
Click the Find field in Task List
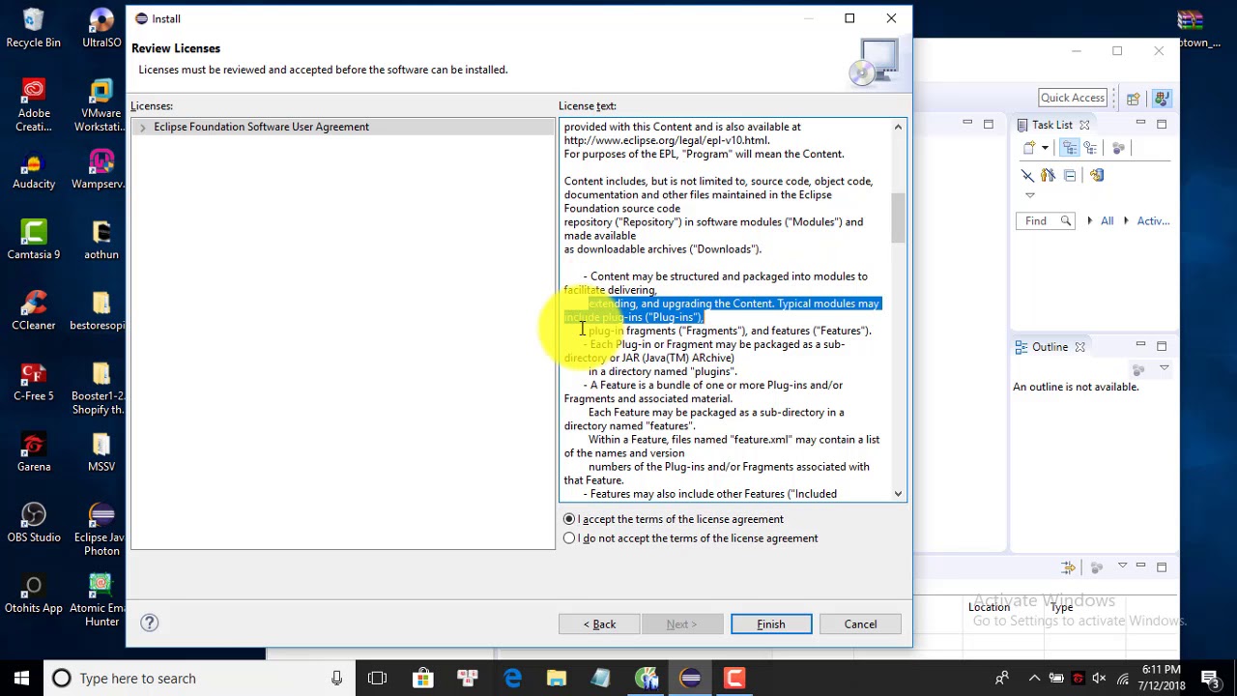pos(1046,221)
